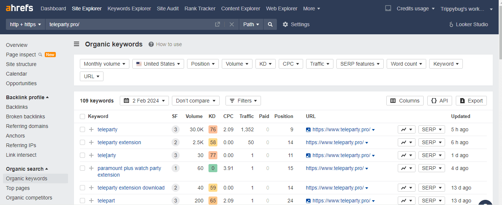Open the http + https protocol dropdown
The width and height of the screenshot is (502, 205).
point(26,24)
